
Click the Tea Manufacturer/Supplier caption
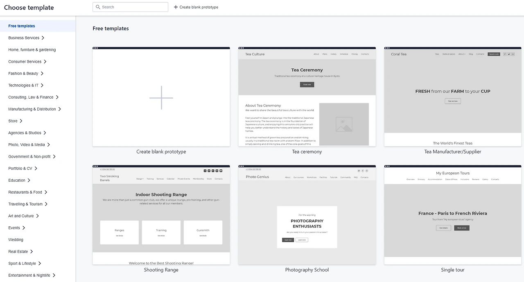pyautogui.click(x=453, y=151)
